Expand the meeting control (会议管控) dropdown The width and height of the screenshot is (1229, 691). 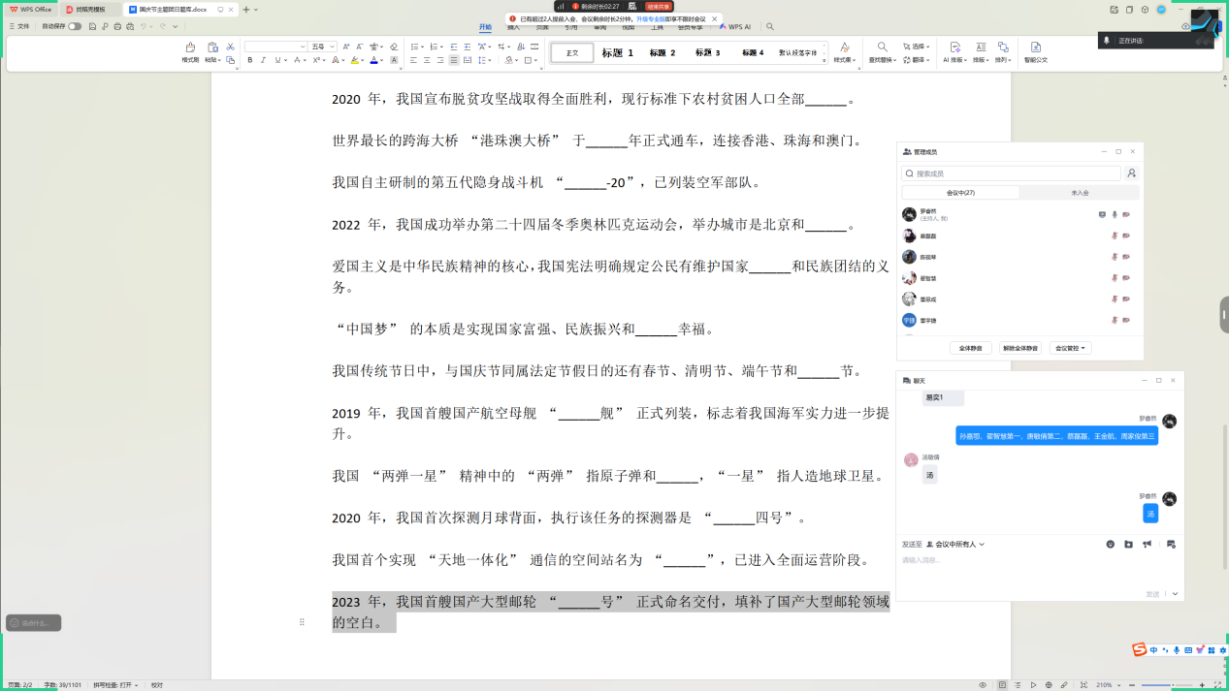pos(1072,348)
